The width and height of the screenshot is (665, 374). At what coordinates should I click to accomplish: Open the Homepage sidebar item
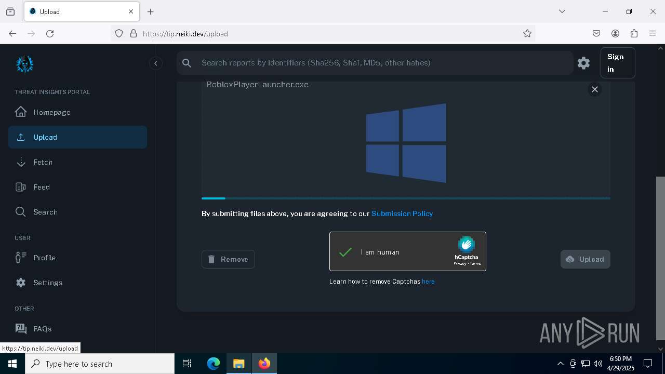(77, 112)
